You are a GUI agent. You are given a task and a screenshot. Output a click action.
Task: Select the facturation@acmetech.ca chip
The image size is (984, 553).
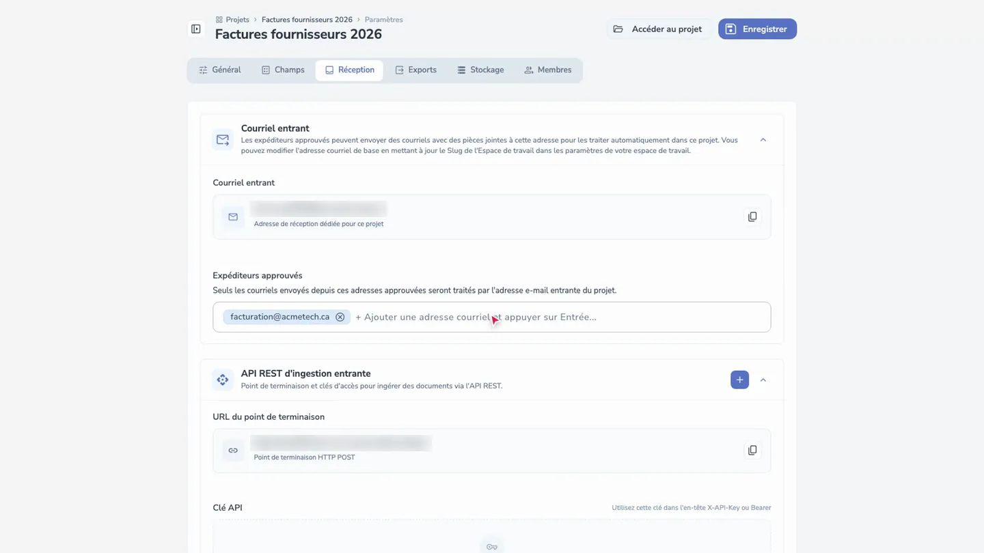coord(286,317)
